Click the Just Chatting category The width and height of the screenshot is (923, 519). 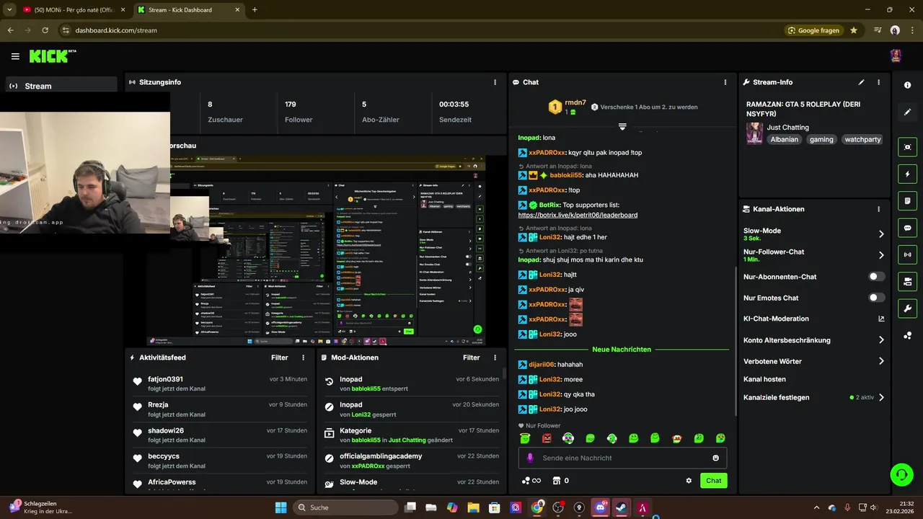(x=787, y=128)
